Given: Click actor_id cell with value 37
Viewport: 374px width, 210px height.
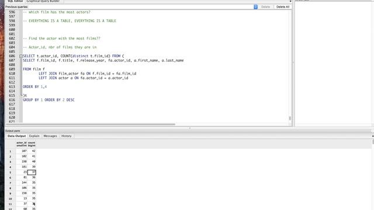Looking at the screenshot, I should (x=22, y=204).
